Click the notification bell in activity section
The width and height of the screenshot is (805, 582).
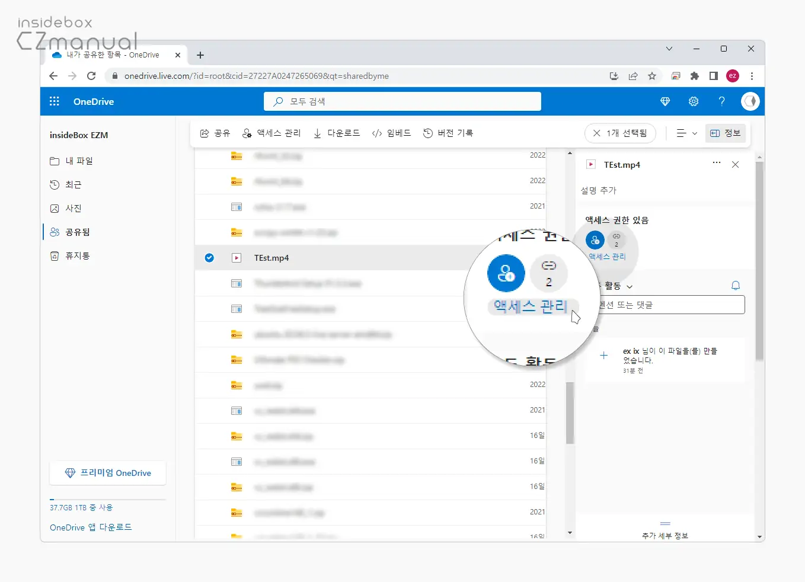coord(736,286)
